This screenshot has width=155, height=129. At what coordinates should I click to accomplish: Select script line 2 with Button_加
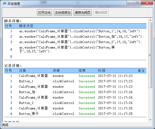pos(75,37)
